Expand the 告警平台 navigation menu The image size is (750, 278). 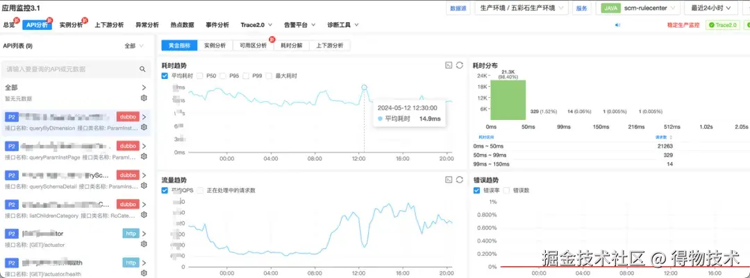click(299, 25)
